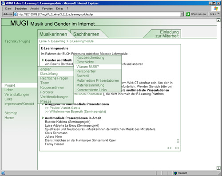Click the double up-arrow back-to-top icon

[x=178, y=141]
